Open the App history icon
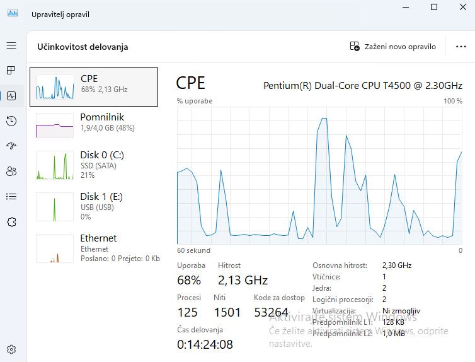475x362 pixels. [11, 121]
